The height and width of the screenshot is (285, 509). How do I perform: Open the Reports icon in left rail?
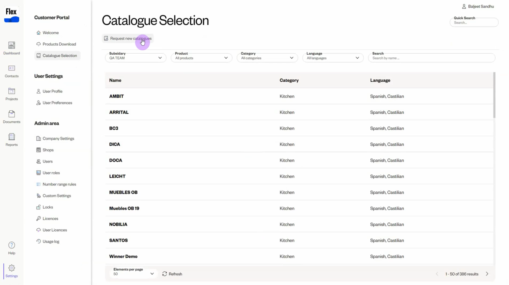(x=11, y=137)
